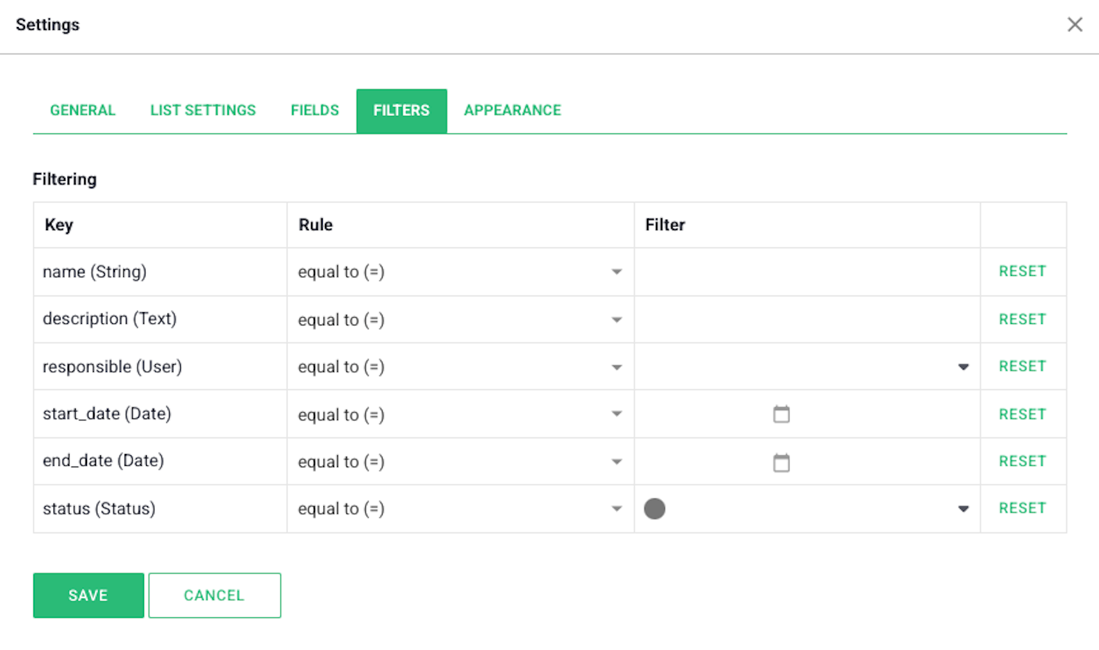Click the 'start_date (Date)' key cell
The height and width of the screenshot is (650, 1099).
(160, 414)
